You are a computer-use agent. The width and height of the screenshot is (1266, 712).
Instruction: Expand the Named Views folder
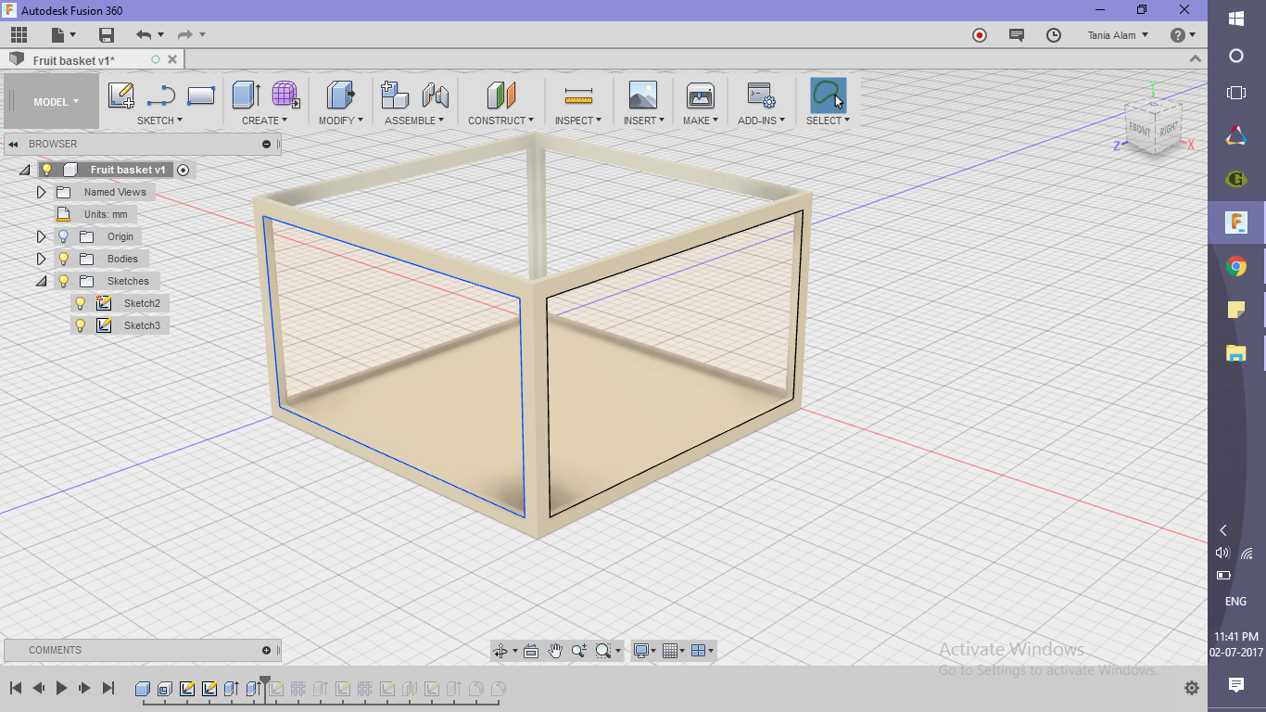[41, 192]
